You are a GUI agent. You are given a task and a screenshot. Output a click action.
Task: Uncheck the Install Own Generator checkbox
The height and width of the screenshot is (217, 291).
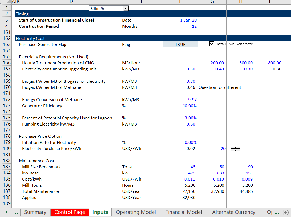(212, 44)
